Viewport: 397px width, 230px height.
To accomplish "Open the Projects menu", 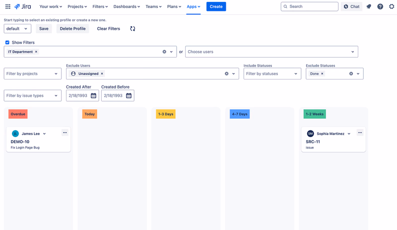I will click(77, 6).
